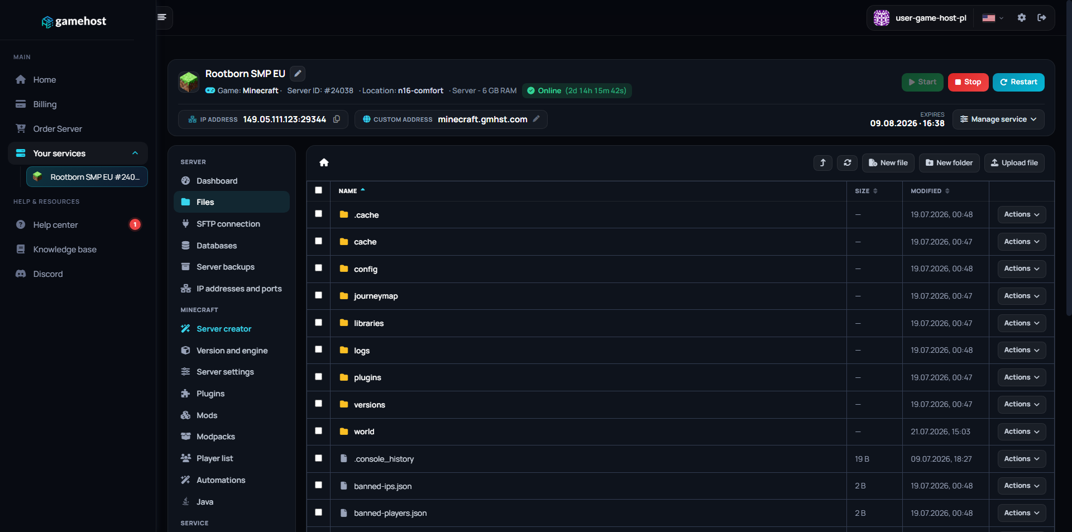The height and width of the screenshot is (532, 1072).
Task: Open Actions dropdown for banned-players.json
Action: coord(1022,513)
